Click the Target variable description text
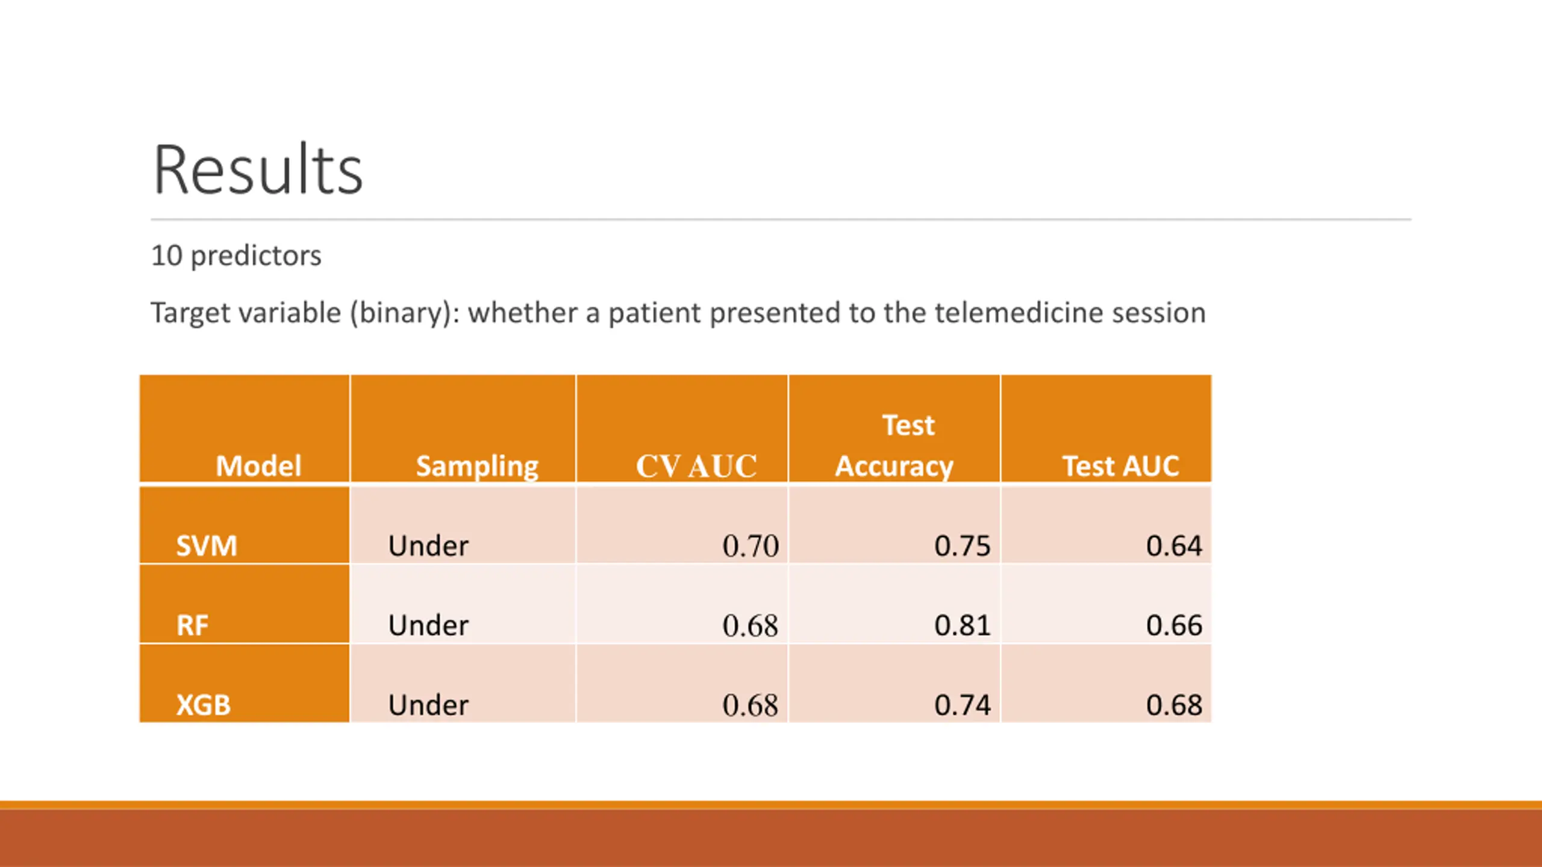 click(x=678, y=313)
